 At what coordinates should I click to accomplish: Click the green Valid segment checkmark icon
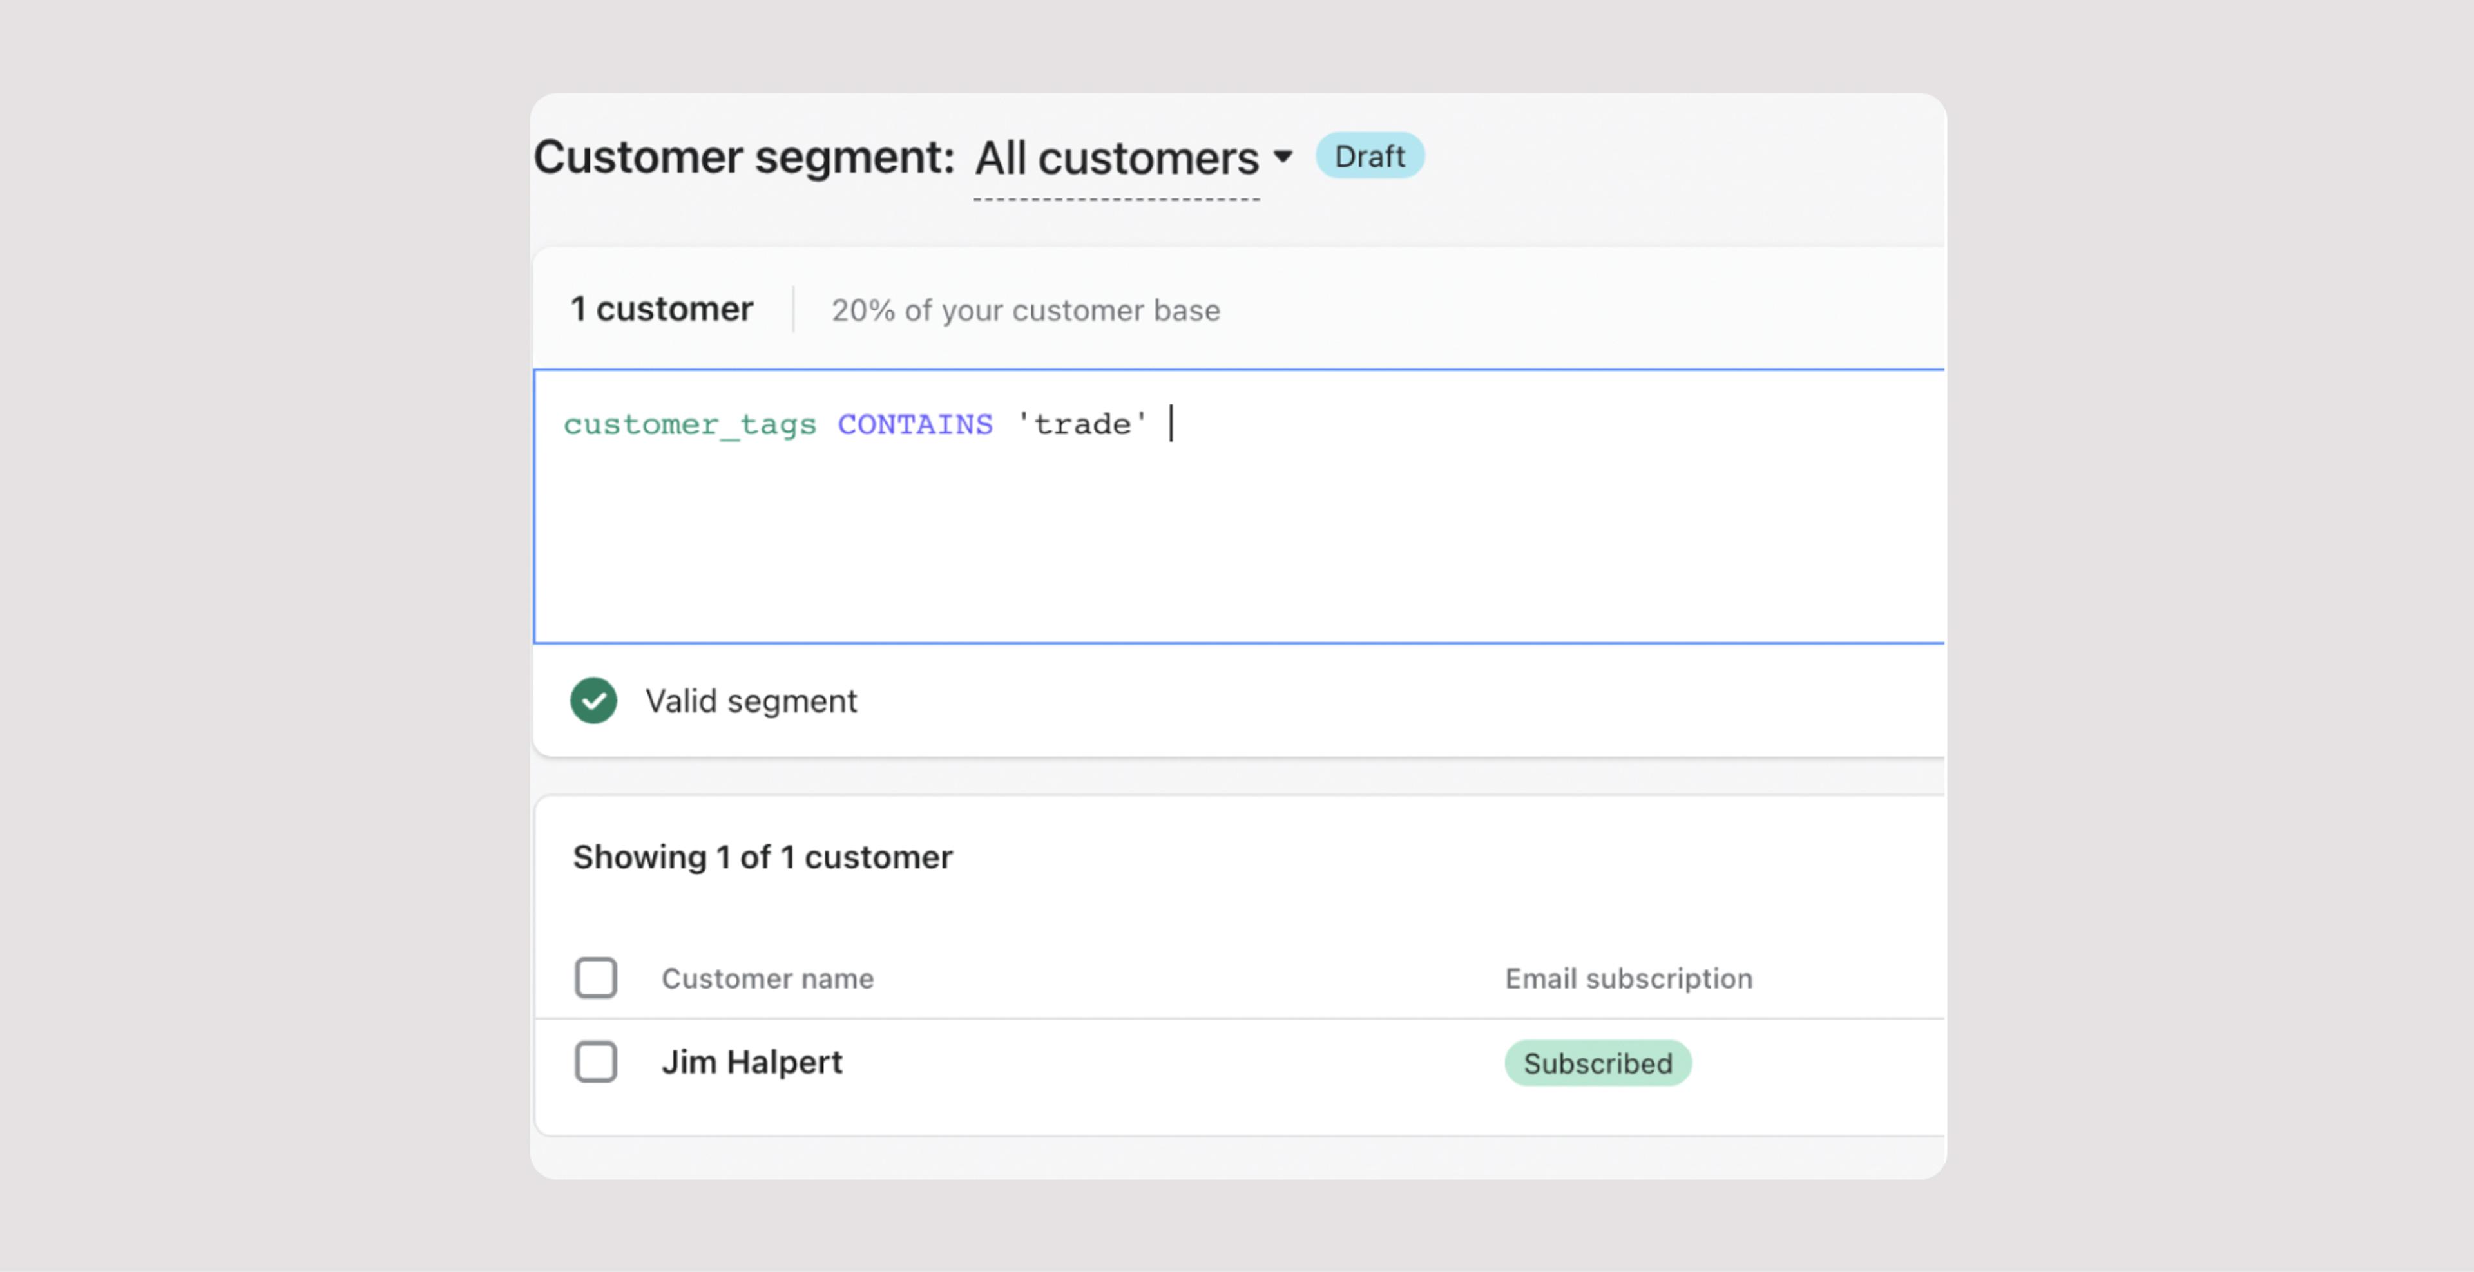[593, 701]
